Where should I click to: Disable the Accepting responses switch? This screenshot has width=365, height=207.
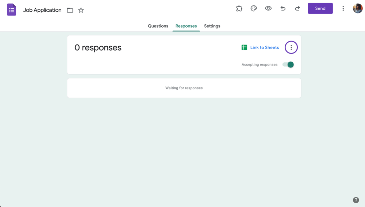pos(288,65)
